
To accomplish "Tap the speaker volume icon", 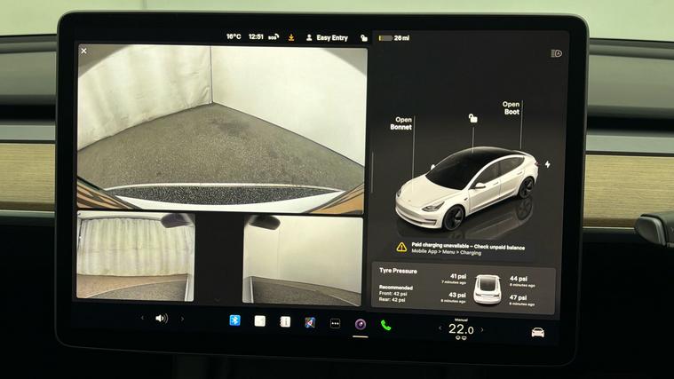I will pyautogui.click(x=161, y=318).
